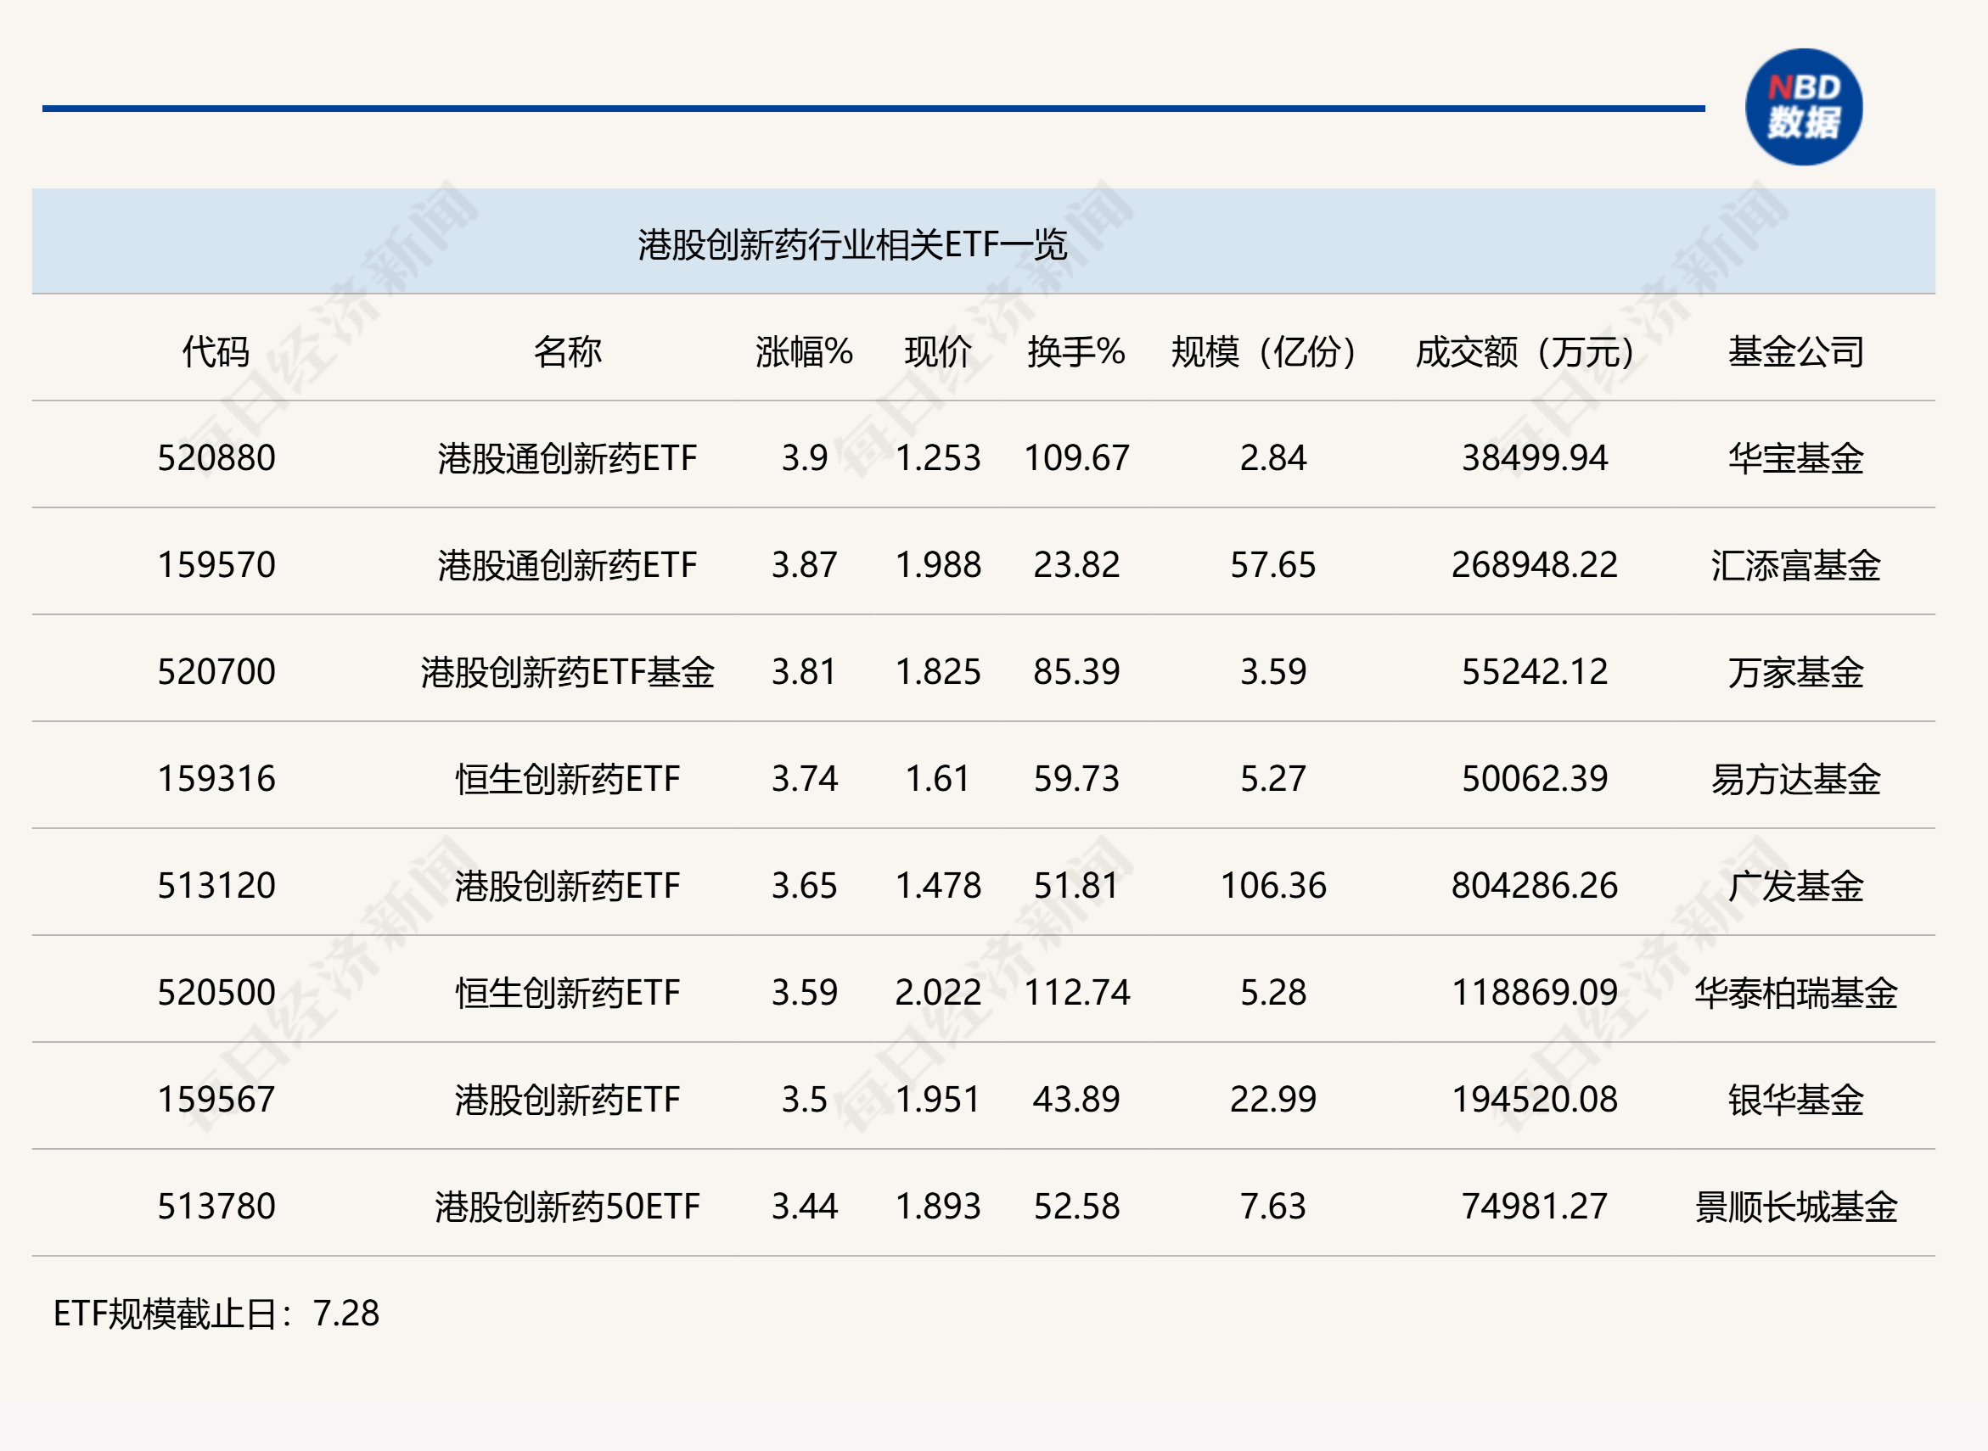Click the 3.9 gain value
Screen dimensions: 1988x1451
coord(805,458)
